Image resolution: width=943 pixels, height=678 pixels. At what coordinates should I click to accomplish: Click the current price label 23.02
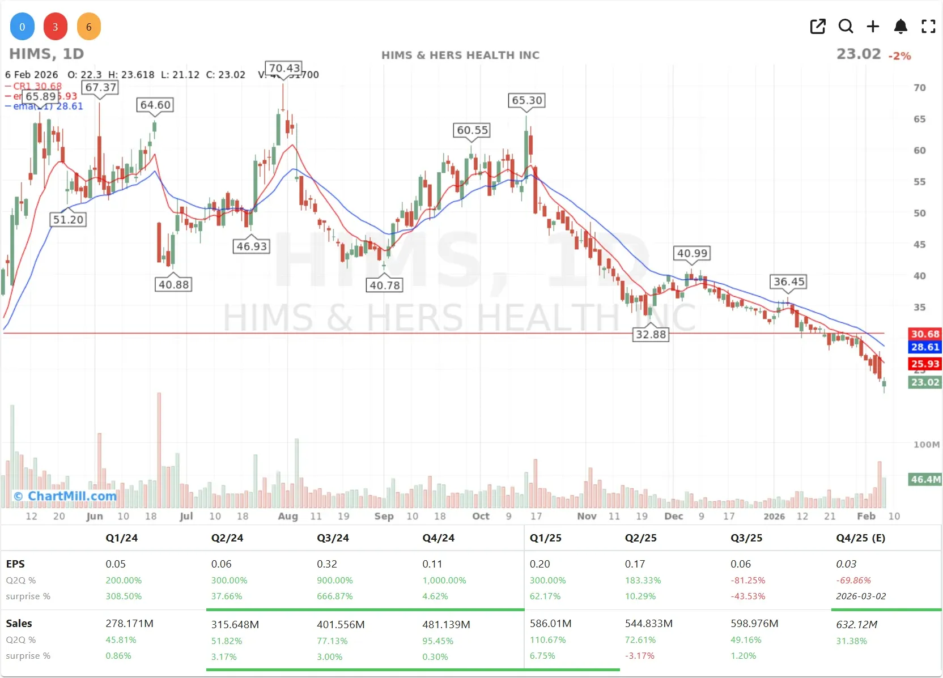tap(925, 382)
